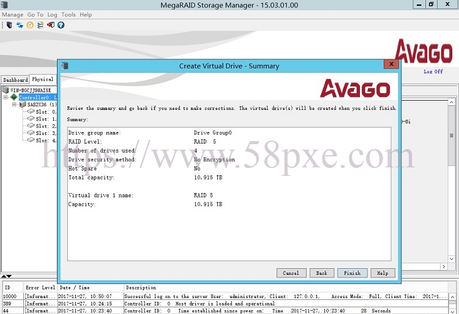Click the right panel scrollbar down arrow
Screen dimensions: 459x314
(452, 259)
